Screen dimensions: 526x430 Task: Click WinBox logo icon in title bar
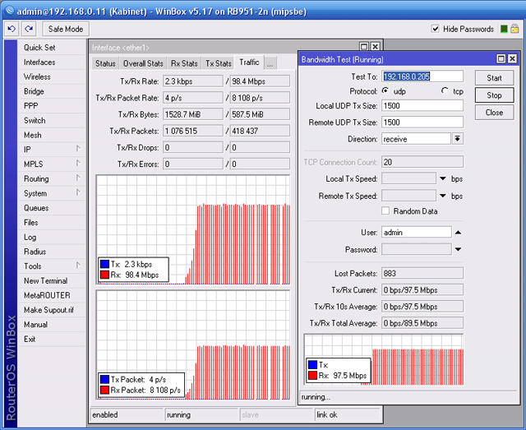click(x=9, y=11)
